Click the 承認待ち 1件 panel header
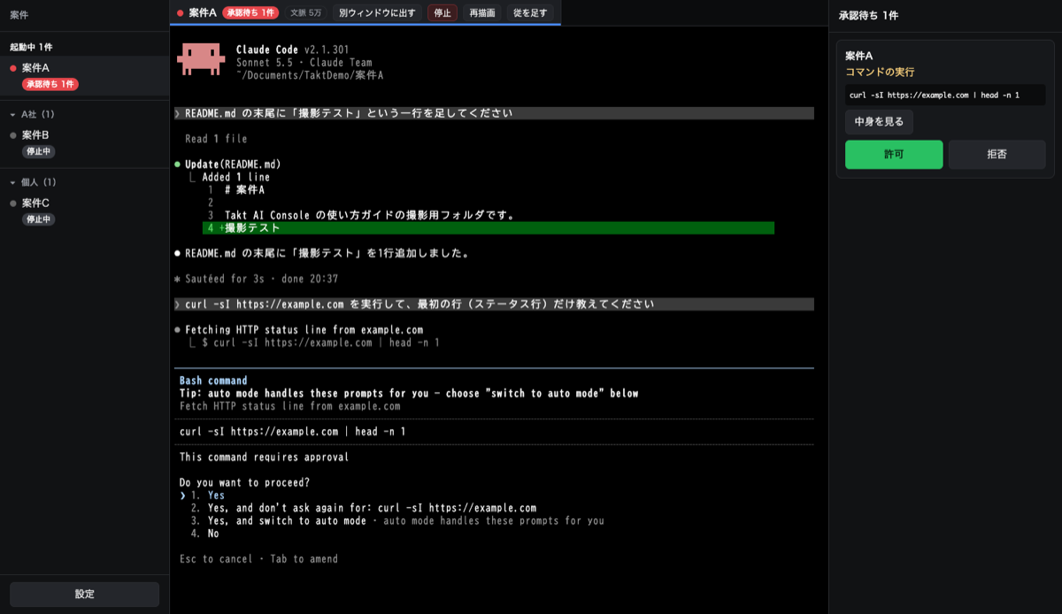The width and height of the screenshot is (1062, 614). (x=868, y=16)
